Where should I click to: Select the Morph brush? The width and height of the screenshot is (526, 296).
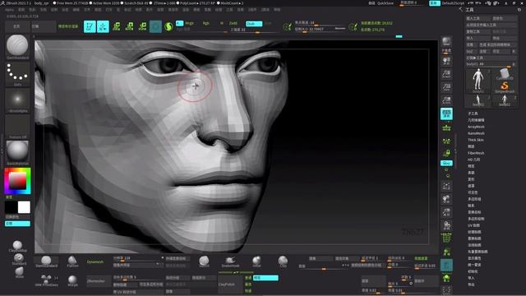72,280
